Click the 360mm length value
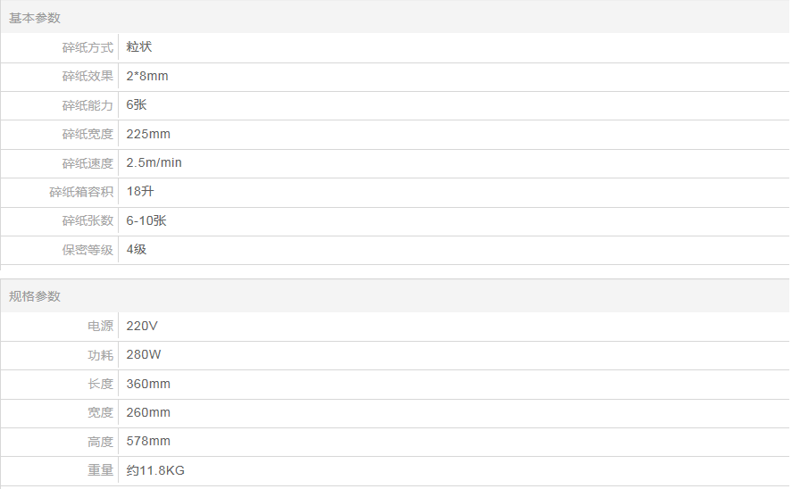792x489 pixels. [x=148, y=384]
